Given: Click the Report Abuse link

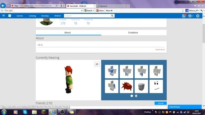Looking at the screenshot, I should pyautogui.click(x=160, y=50).
